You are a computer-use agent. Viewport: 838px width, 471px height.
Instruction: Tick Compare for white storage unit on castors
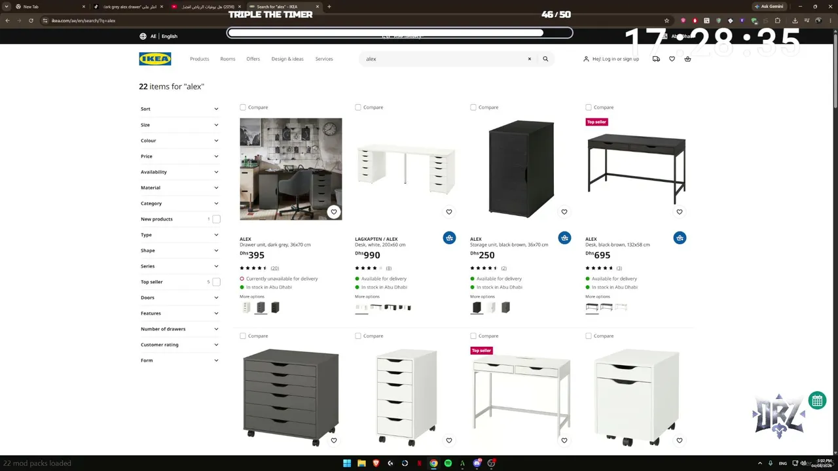pyautogui.click(x=589, y=336)
